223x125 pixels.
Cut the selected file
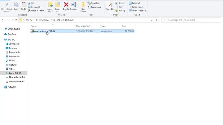(x=31, y=3)
